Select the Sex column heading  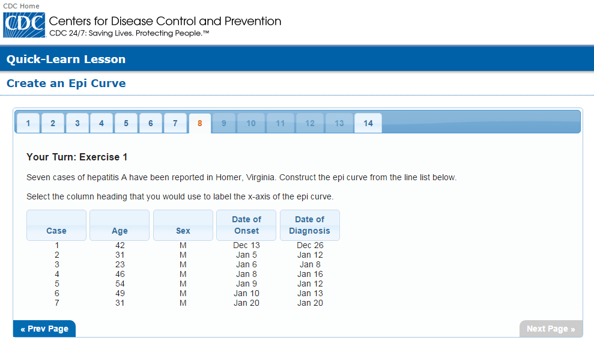tap(183, 225)
